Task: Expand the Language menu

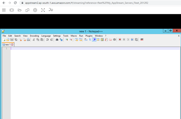Action: (x=46, y=36)
